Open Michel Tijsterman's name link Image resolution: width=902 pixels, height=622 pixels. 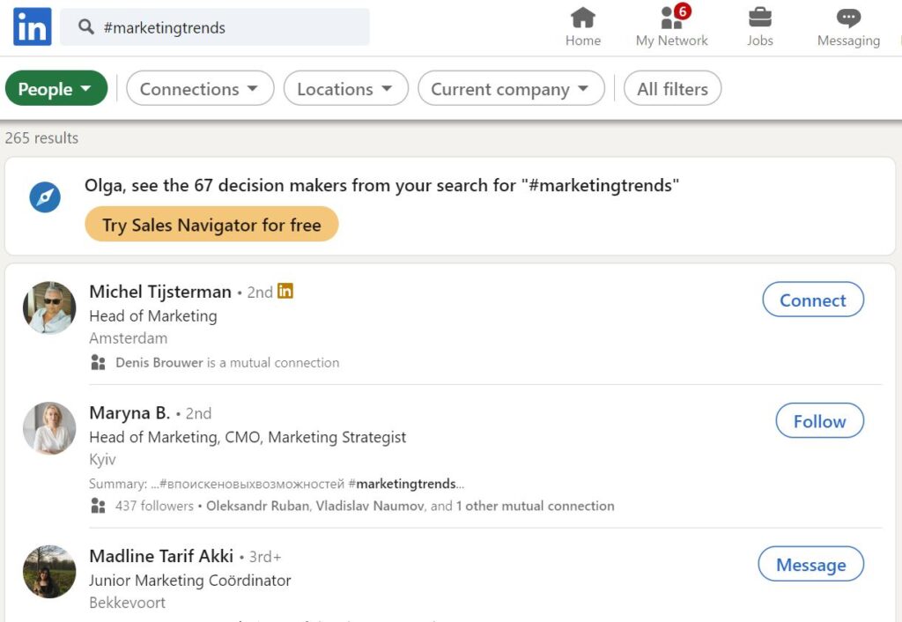160,292
